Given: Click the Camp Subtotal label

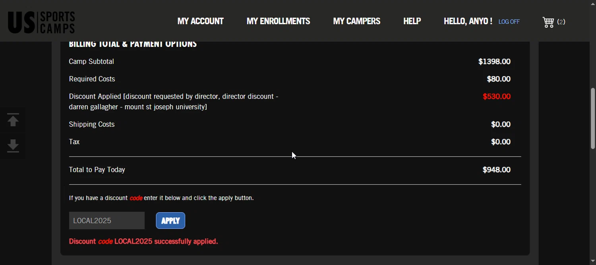Looking at the screenshot, I should coord(91,62).
